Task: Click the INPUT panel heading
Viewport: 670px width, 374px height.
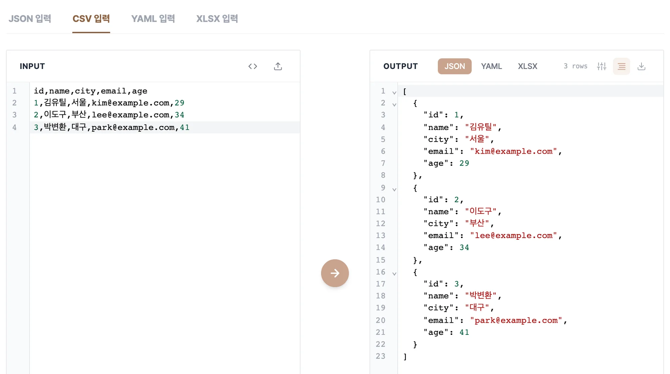Action: pyautogui.click(x=32, y=66)
